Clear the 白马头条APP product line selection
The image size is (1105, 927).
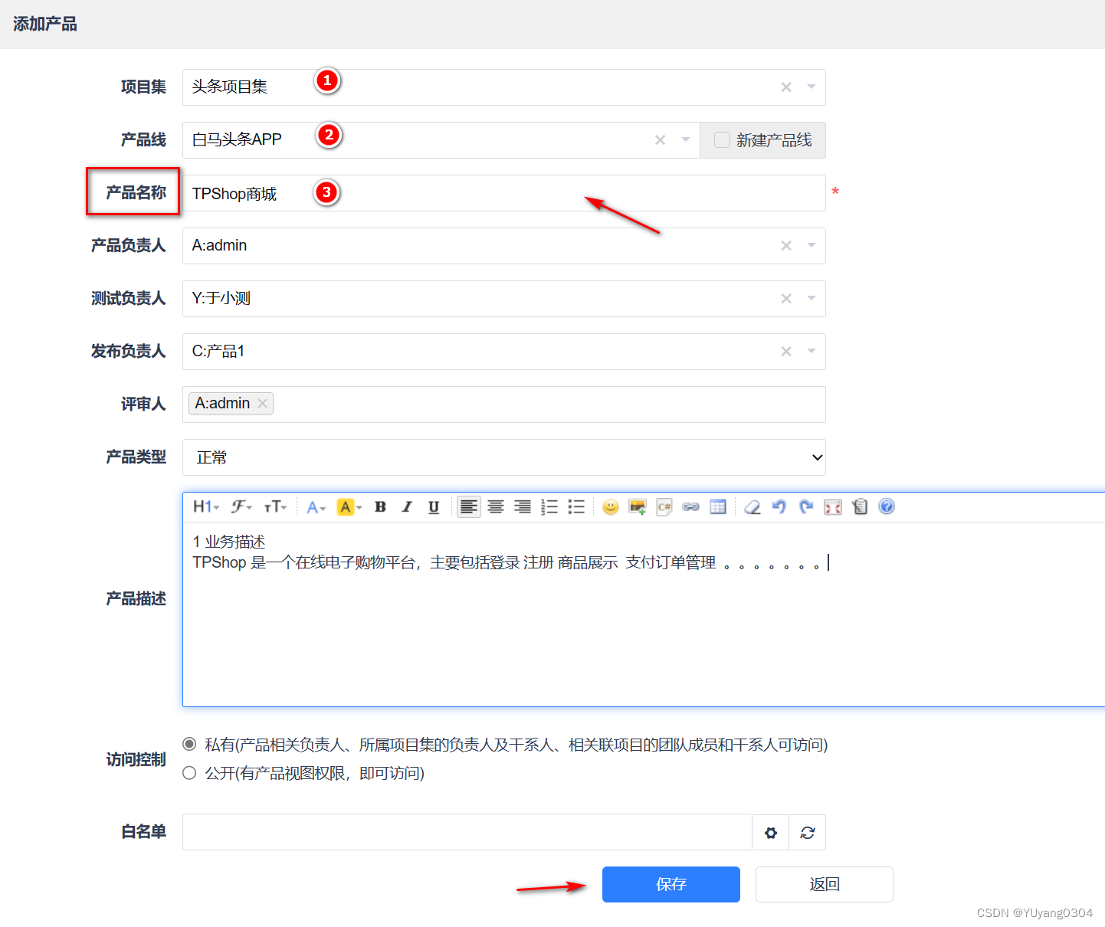point(661,140)
